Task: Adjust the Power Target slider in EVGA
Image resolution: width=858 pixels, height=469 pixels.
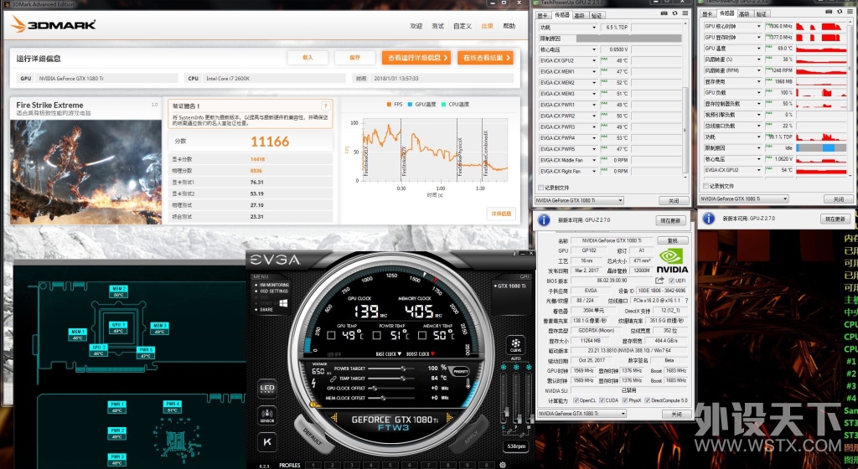Action: (392, 368)
